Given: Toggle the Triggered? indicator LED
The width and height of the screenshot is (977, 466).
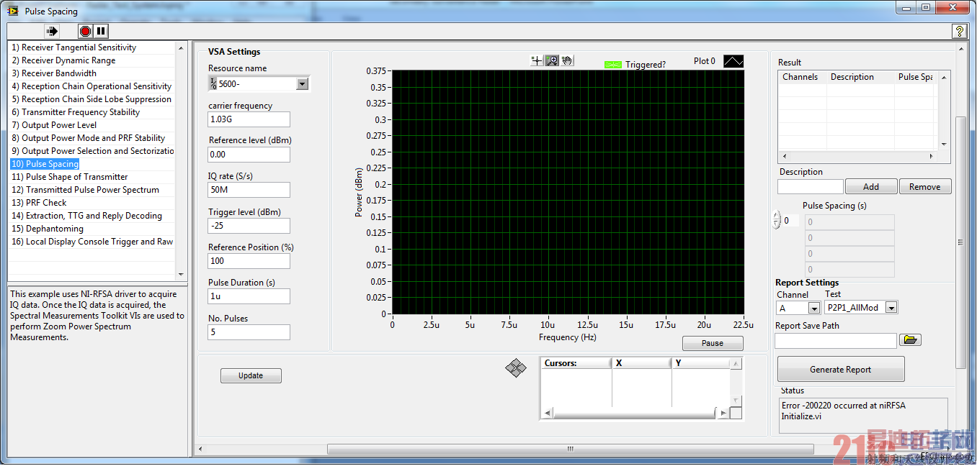Looking at the screenshot, I should 612,65.
